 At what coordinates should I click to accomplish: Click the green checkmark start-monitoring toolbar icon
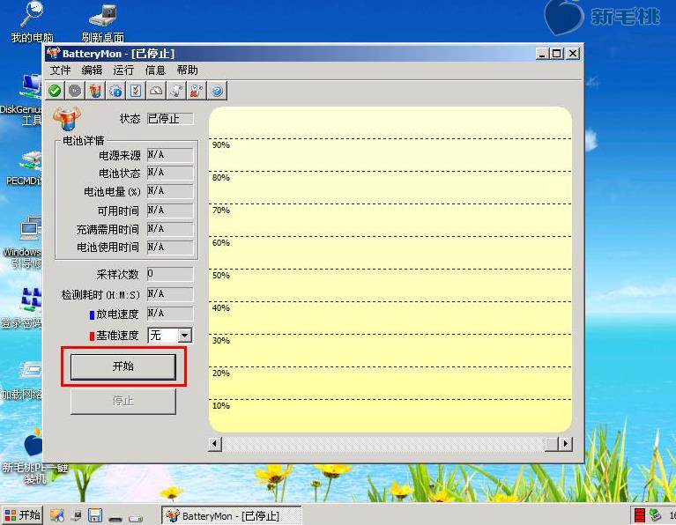pos(55,91)
